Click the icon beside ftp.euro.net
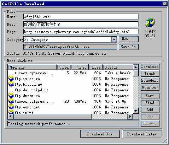 click(11, 107)
